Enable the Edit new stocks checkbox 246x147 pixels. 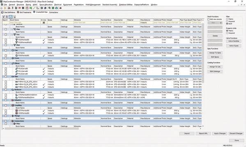pos(209,19)
